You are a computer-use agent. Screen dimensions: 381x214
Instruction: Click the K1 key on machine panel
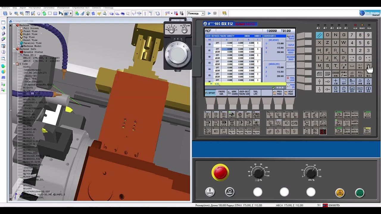click(216, 131)
